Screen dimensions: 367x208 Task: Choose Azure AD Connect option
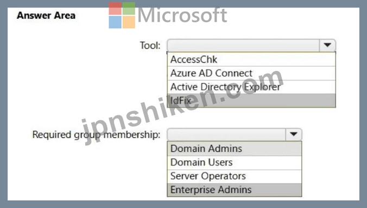click(x=251, y=73)
